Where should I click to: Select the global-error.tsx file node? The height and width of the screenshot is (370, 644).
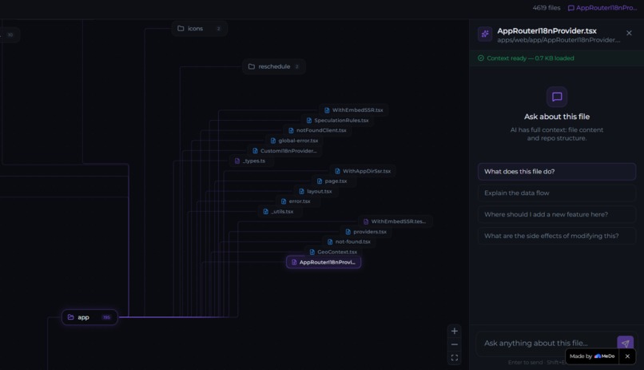(295, 141)
